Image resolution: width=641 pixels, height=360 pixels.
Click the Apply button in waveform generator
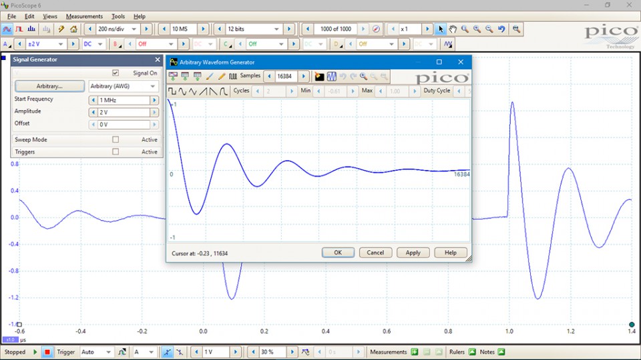click(413, 253)
